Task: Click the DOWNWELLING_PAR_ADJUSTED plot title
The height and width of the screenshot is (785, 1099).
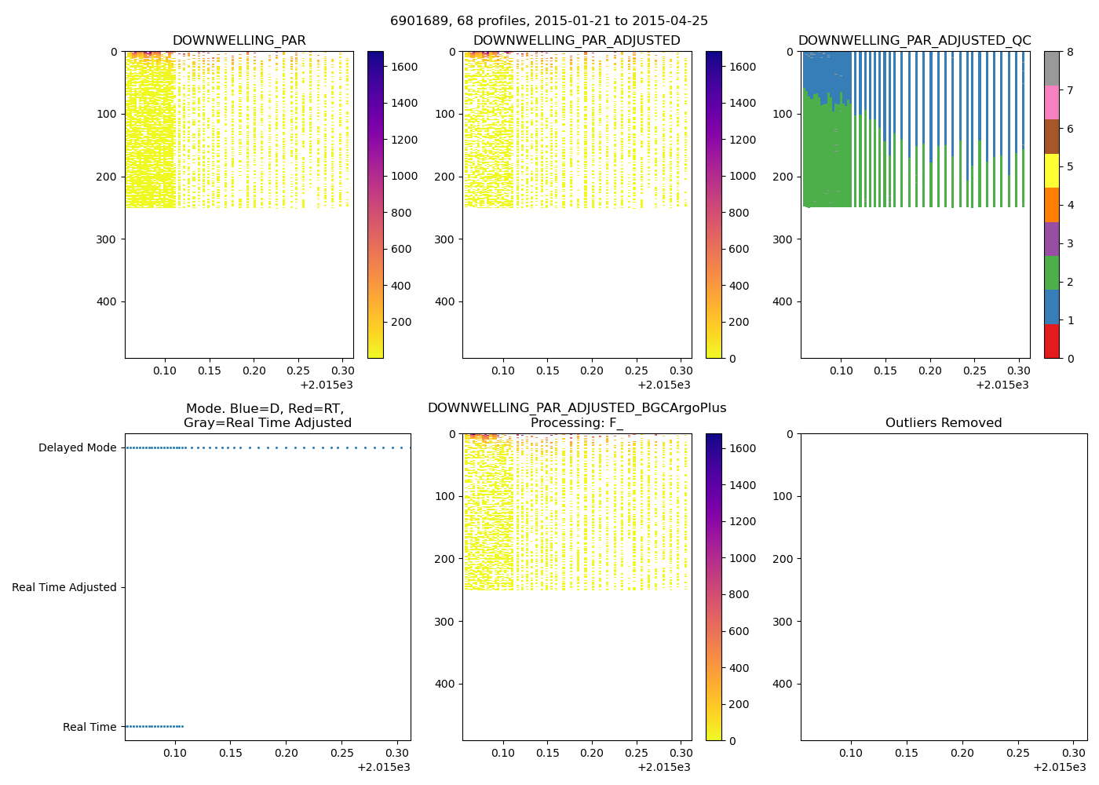Action: [x=576, y=41]
